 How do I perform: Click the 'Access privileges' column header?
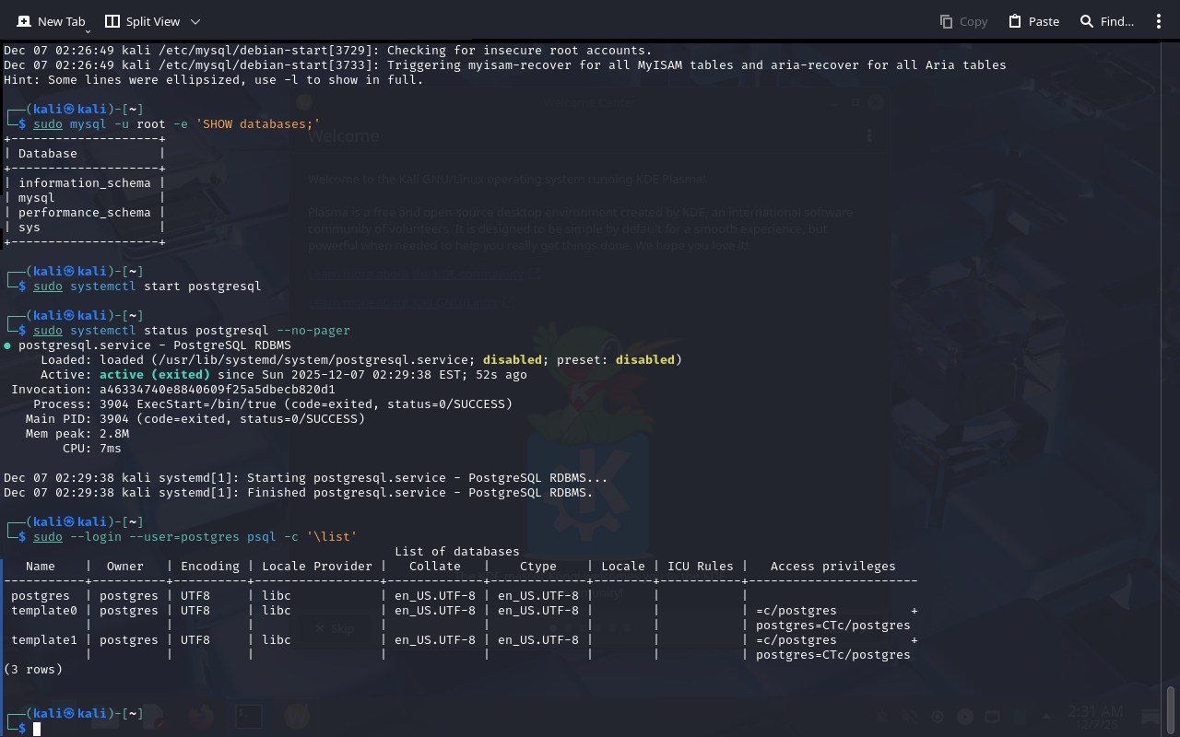coord(832,566)
